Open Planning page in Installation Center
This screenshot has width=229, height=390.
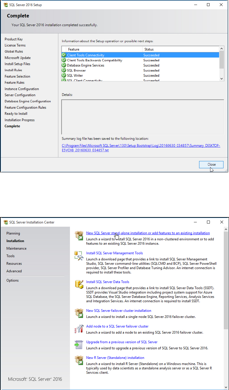tap(13, 233)
